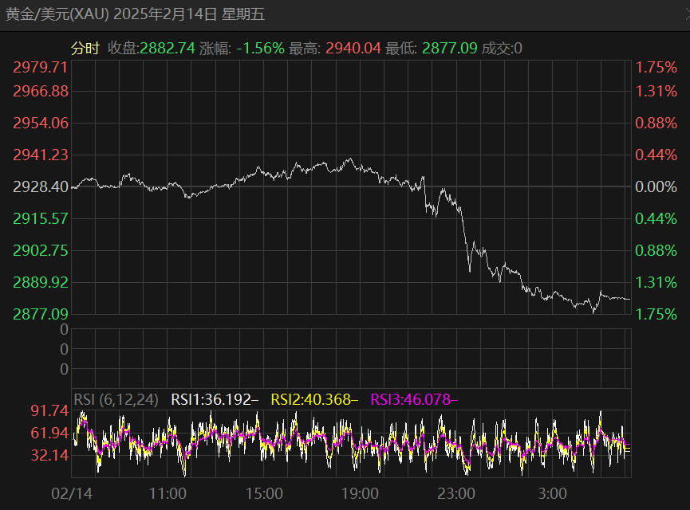Click the magenta RSI3:46.078 readout
690x510 pixels.
click(414, 400)
